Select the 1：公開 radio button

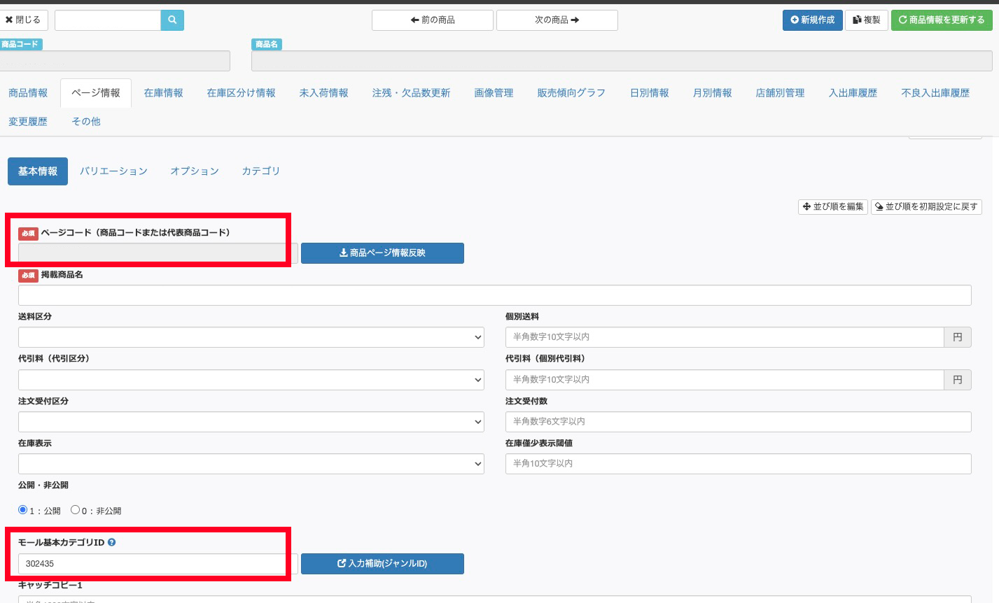coord(23,510)
